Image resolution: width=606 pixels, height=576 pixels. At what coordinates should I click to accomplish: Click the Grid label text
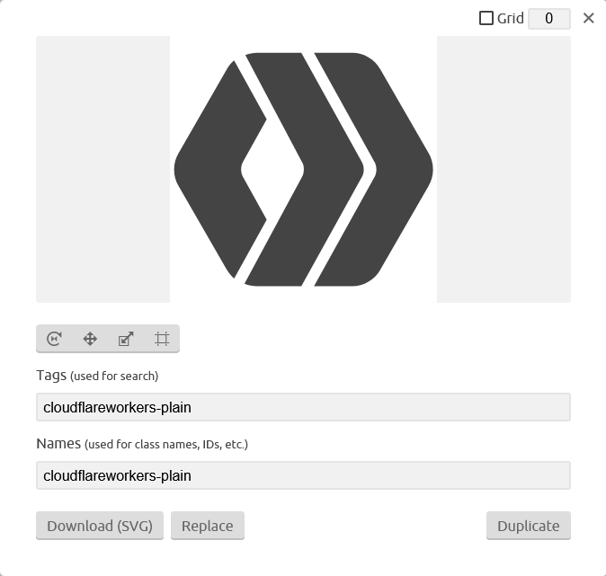click(510, 18)
